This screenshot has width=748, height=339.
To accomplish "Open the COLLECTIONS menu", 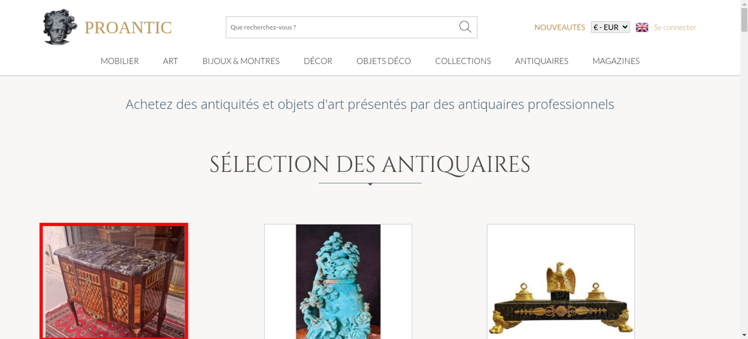I will tap(463, 61).
